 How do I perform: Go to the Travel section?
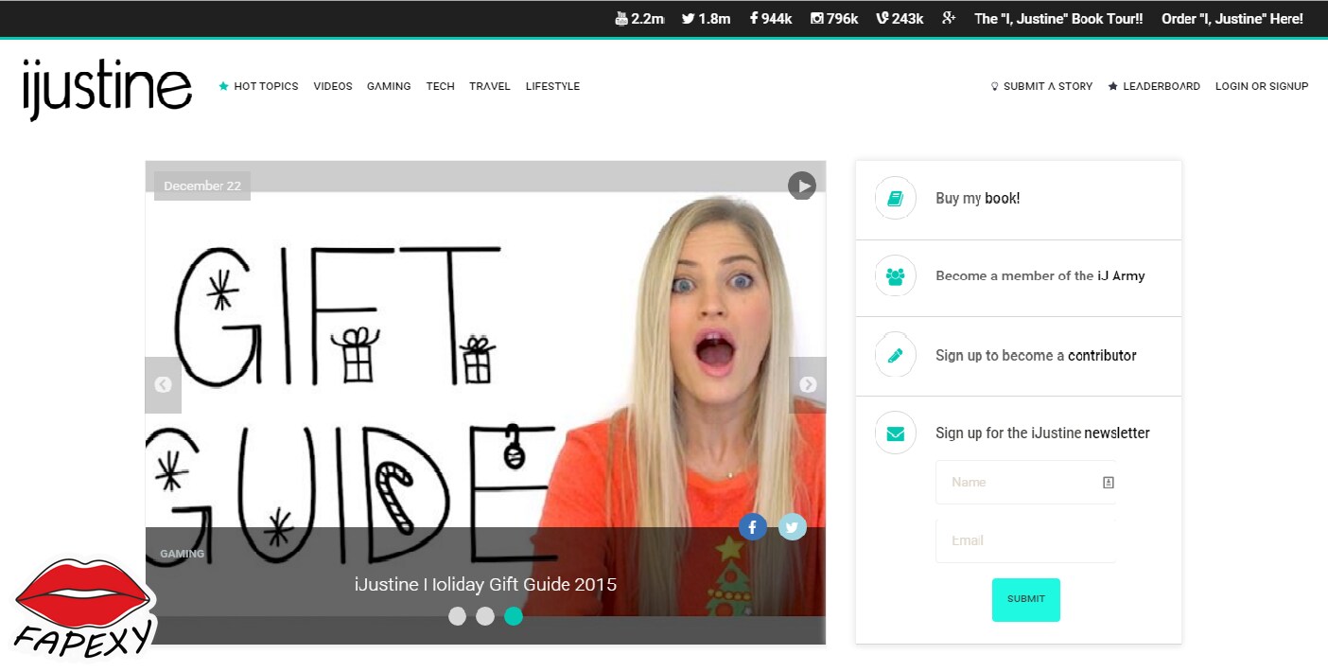[x=490, y=86]
